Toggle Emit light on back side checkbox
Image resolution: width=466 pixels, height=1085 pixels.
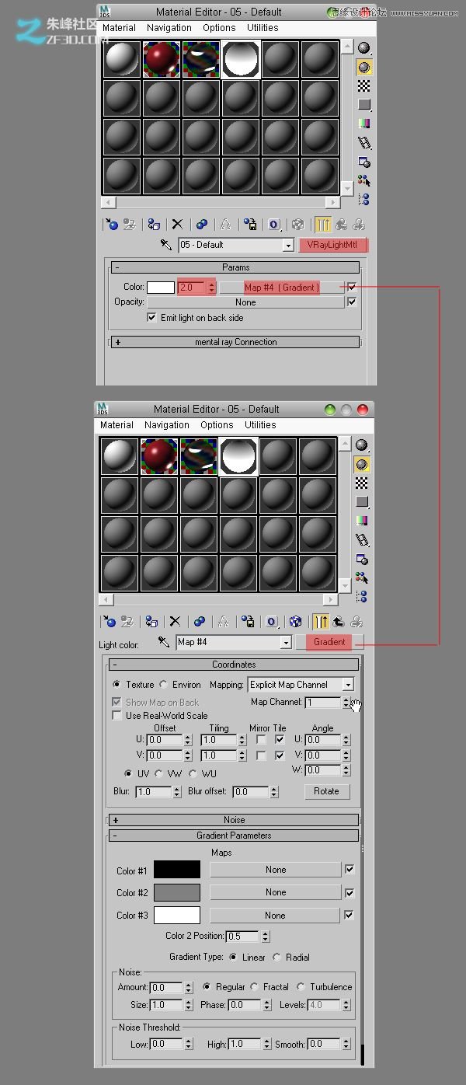click(x=151, y=318)
